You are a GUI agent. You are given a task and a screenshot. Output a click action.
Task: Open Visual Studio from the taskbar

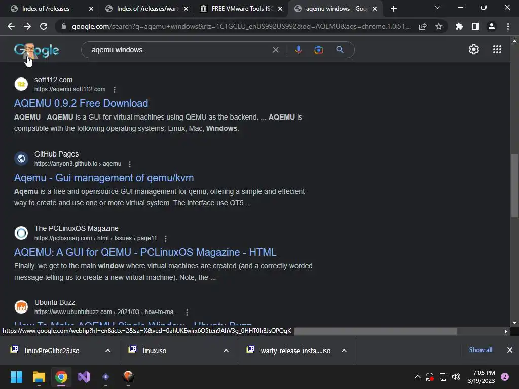(84, 377)
